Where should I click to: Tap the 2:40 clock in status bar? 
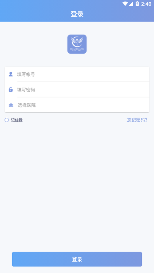point(146,4)
